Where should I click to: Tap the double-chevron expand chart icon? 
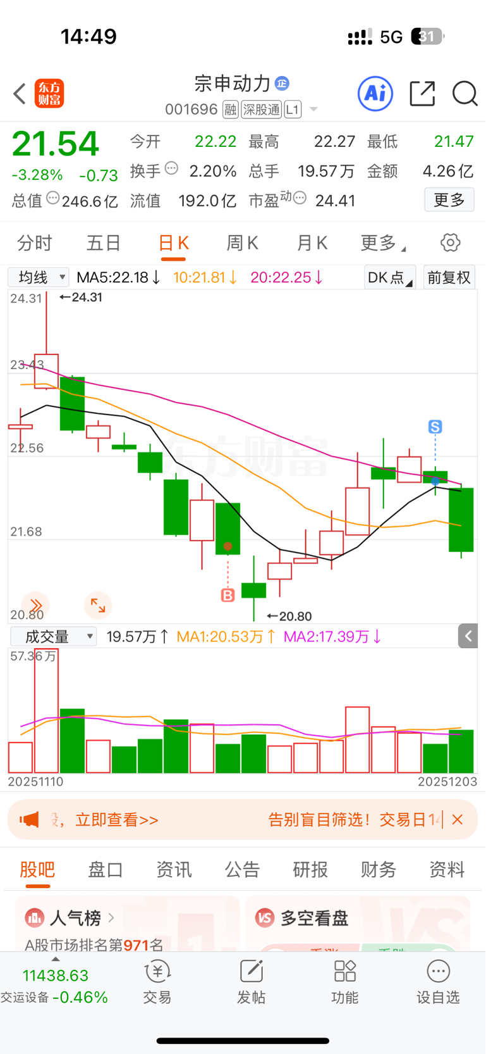pos(35,605)
